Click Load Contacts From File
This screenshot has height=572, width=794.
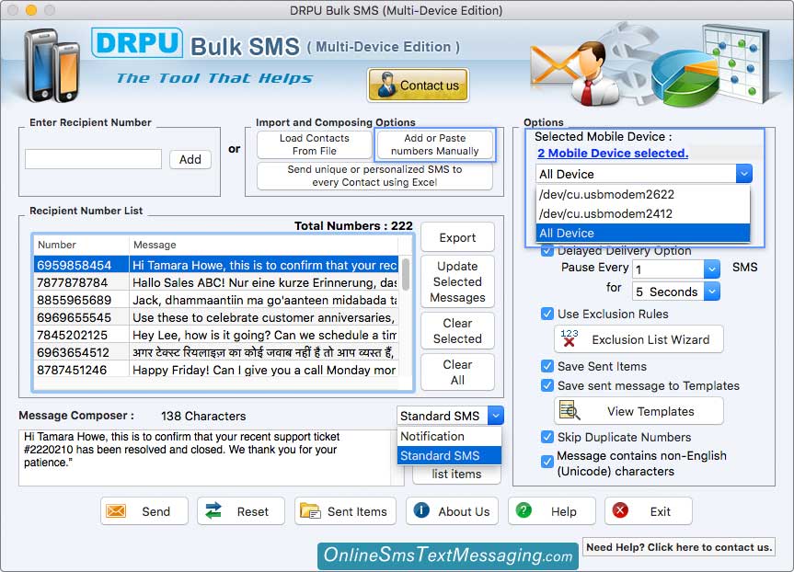point(314,144)
